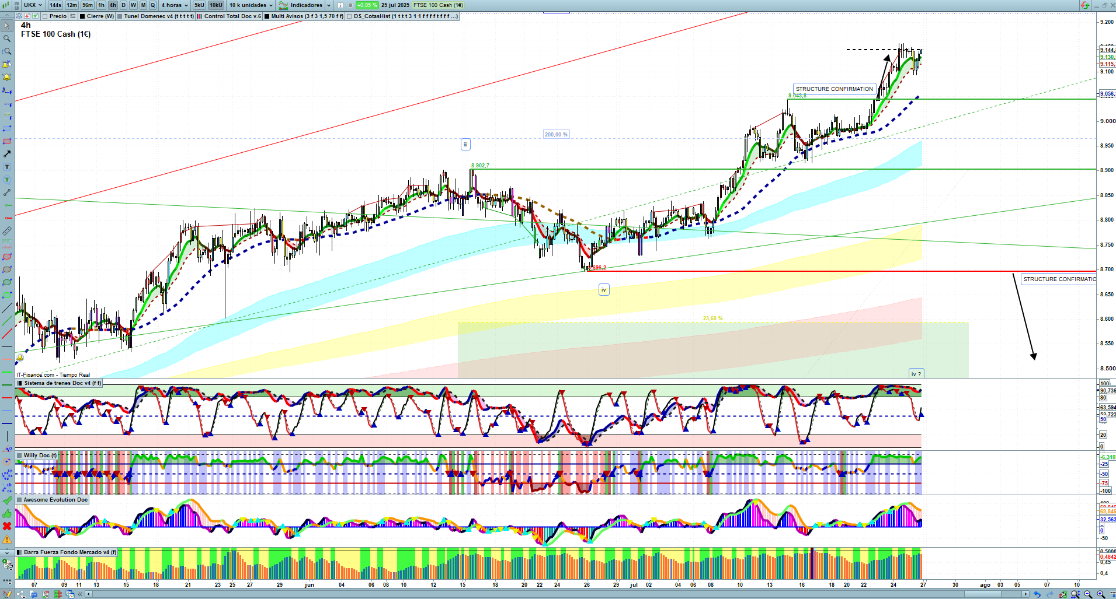Click the Multi Avisos black color swatch
This screenshot has width=1116, height=599.
point(267,16)
